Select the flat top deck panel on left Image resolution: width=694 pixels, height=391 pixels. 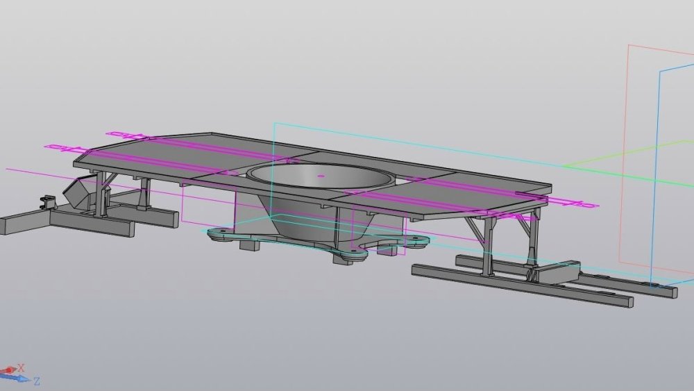click(195, 156)
